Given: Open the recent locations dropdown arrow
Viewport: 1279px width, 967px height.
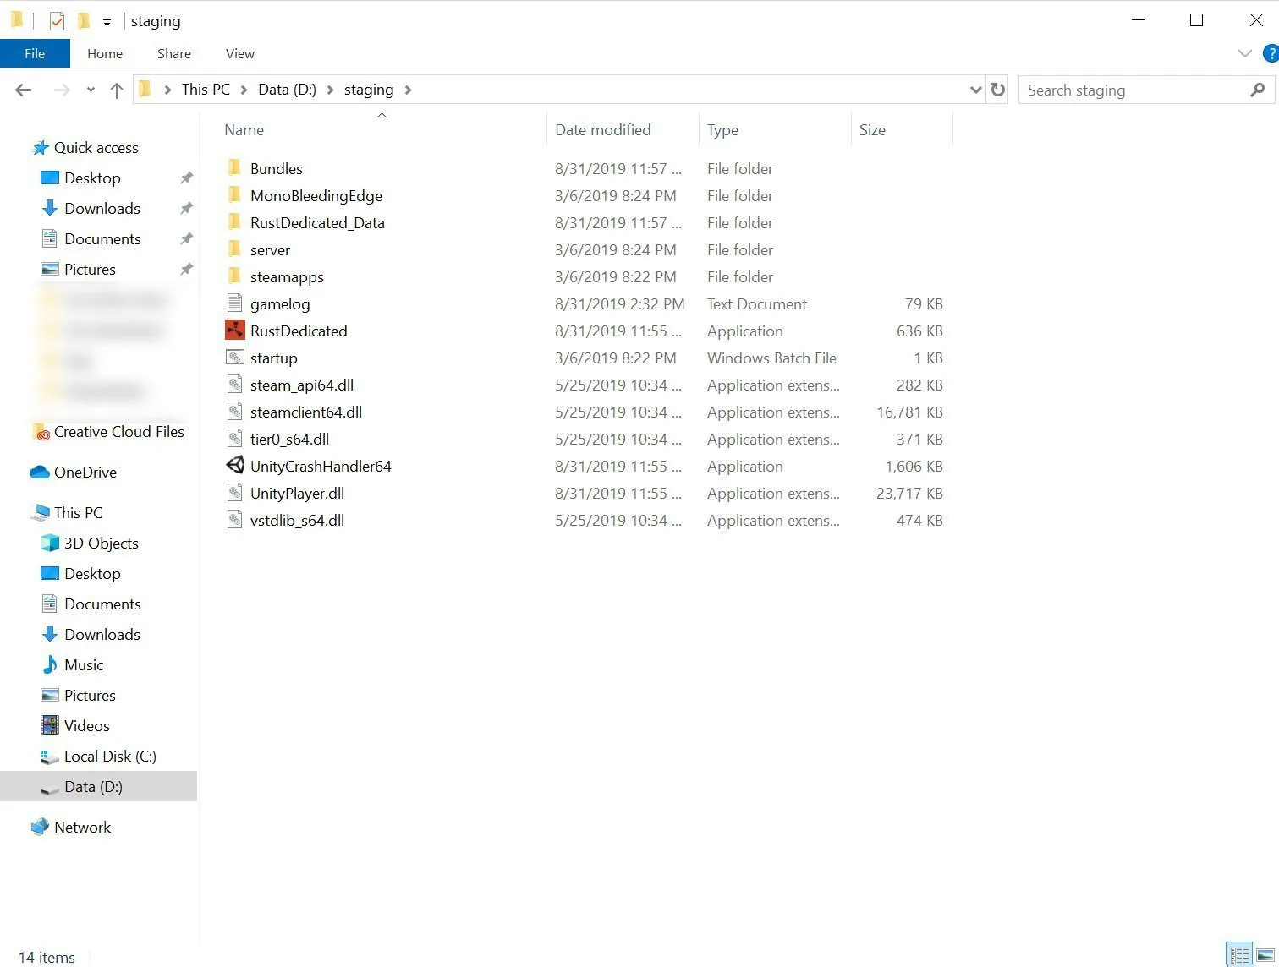Looking at the screenshot, I should coord(91,90).
